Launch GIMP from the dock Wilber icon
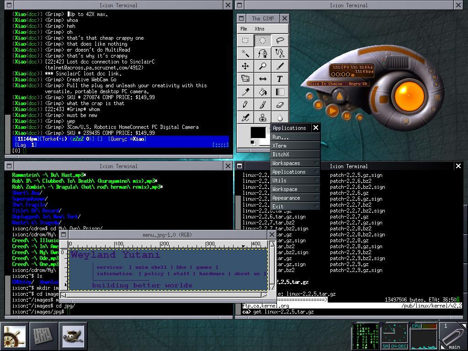Viewport: 468px width, 351px height. point(73,336)
